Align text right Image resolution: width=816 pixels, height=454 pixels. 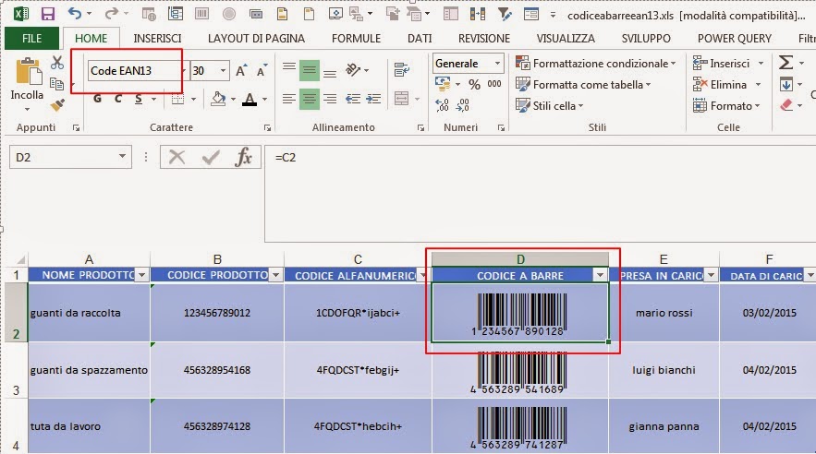pos(329,99)
